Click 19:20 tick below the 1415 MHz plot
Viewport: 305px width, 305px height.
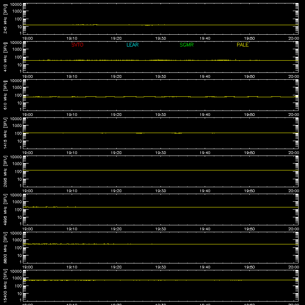116,153
